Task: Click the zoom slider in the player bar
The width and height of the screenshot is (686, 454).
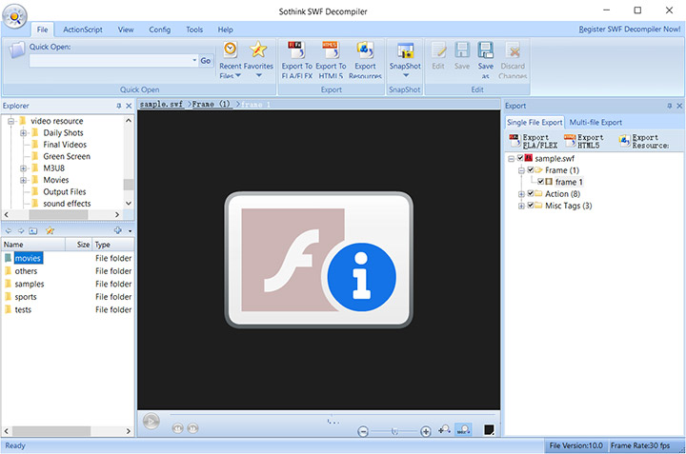Action: pyautogui.click(x=394, y=431)
